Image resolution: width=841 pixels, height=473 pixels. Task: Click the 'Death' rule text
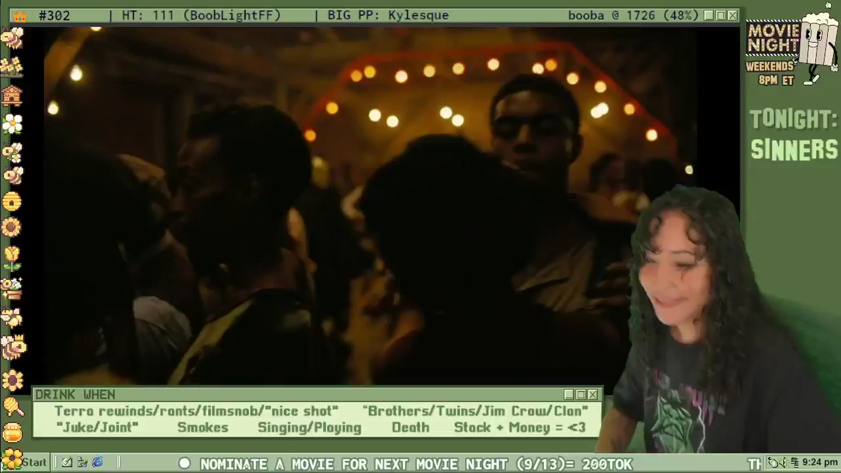click(410, 427)
